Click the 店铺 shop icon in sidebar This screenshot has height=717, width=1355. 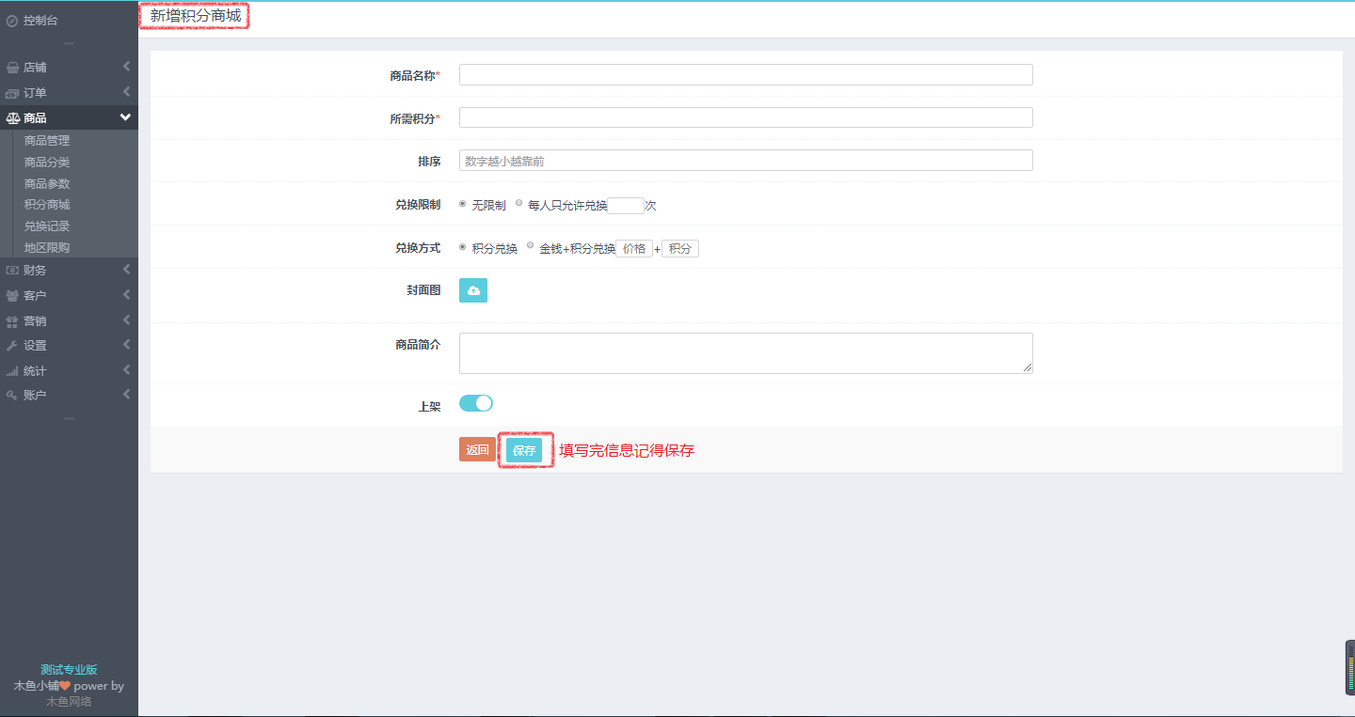pos(12,68)
